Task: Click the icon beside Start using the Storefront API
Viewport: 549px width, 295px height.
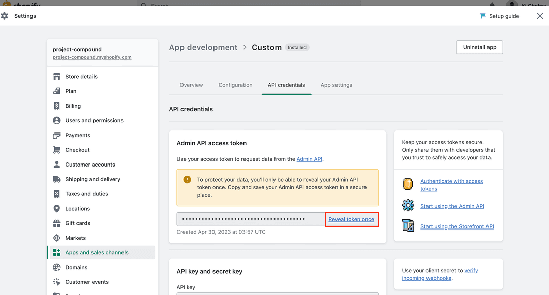Action: pos(408,226)
